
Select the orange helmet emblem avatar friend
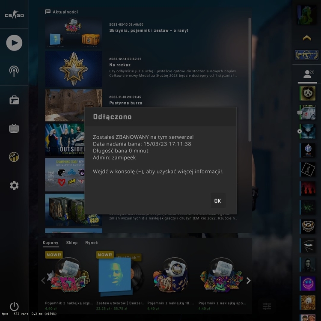click(x=307, y=226)
